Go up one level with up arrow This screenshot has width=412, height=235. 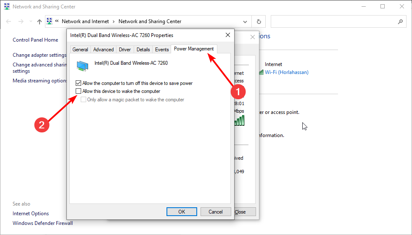pyautogui.click(x=40, y=21)
